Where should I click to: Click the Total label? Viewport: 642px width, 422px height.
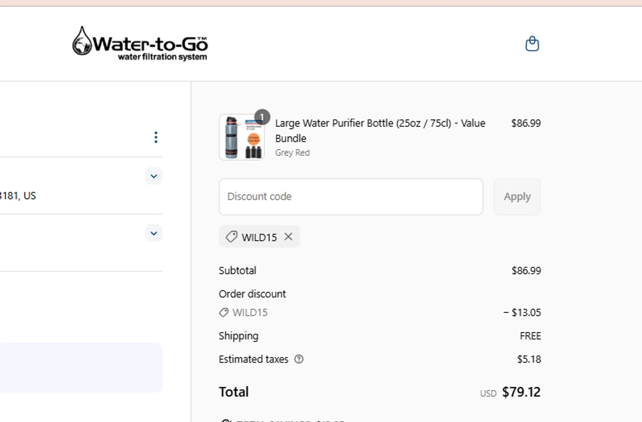click(x=234, y=392)
